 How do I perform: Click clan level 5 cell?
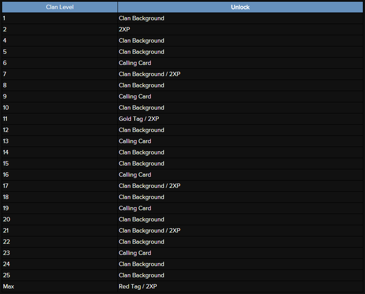pos(60,52)
